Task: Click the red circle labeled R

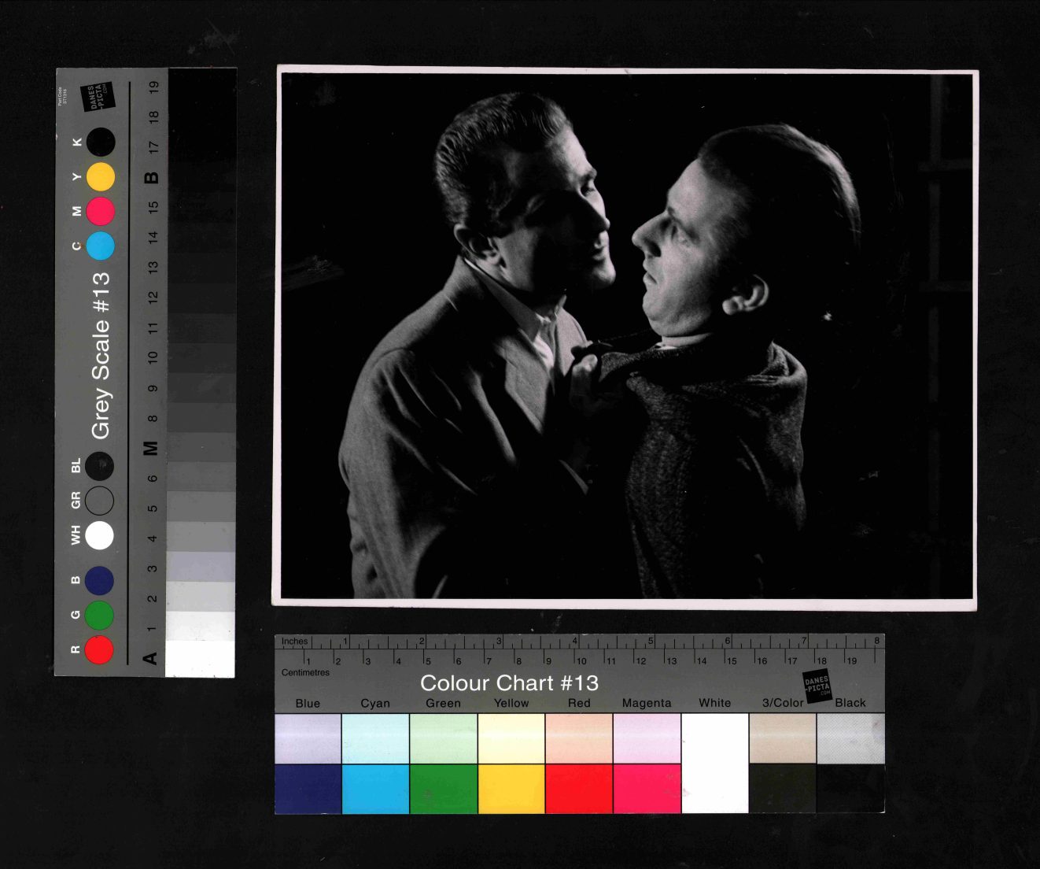Action: pos(99,649)
